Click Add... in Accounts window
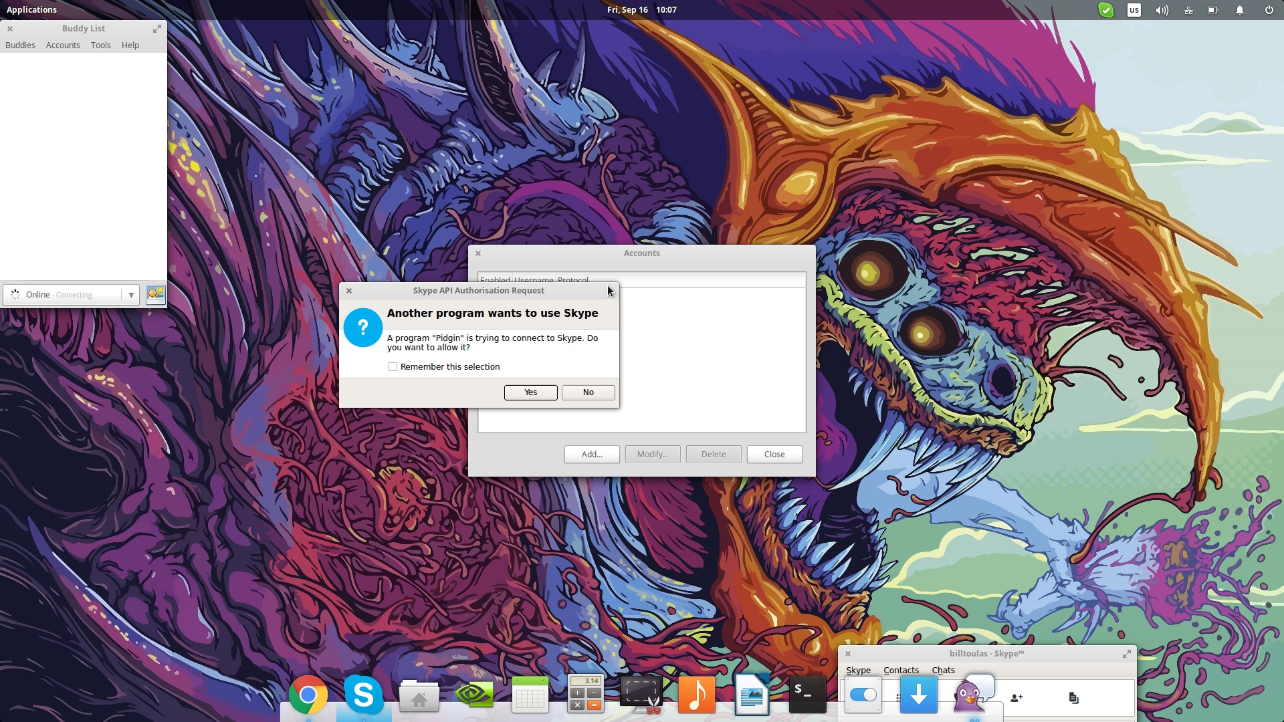 (592, 455)
